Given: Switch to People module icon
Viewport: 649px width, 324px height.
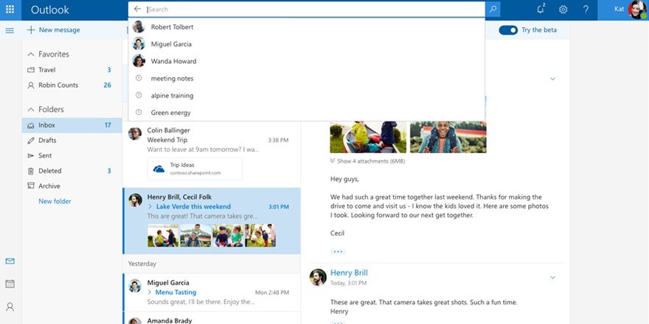Looking at the screenshot, I should point(10,306).
